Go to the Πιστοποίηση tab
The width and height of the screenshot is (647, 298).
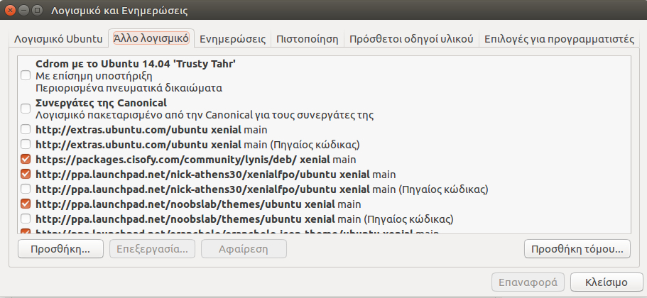(x=307, y=39)
